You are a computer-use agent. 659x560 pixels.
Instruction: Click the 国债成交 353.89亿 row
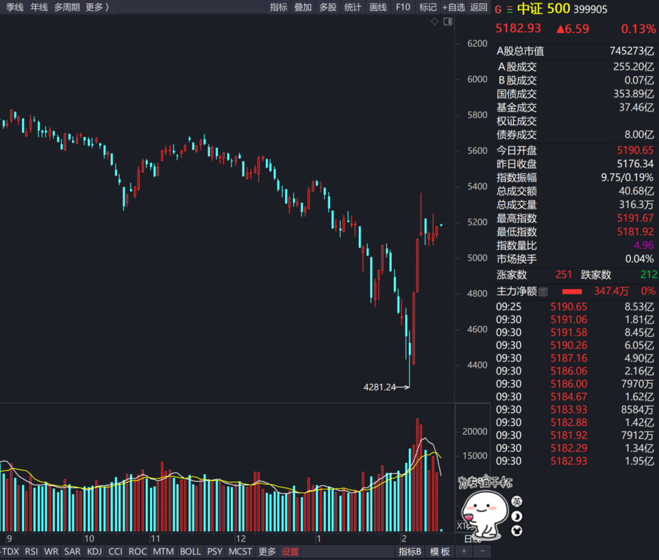575,94
